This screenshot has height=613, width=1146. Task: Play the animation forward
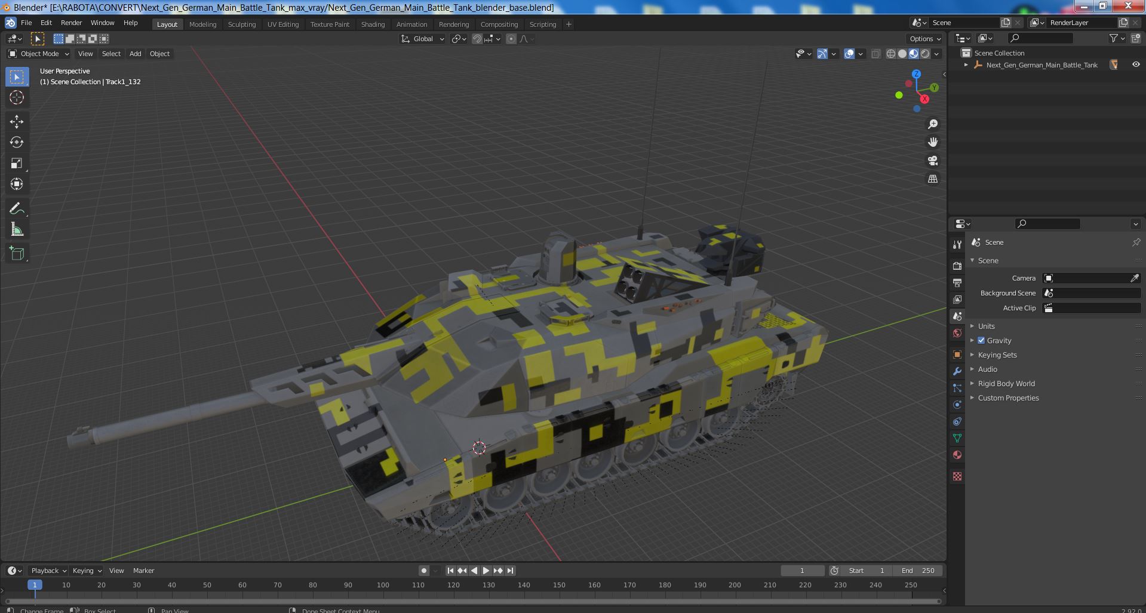486,571
